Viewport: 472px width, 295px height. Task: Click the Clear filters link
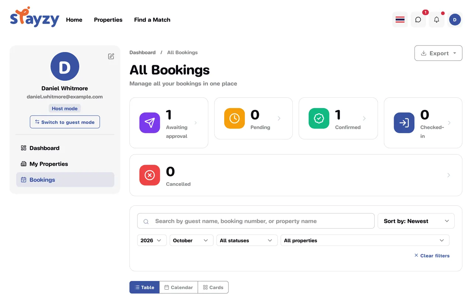[x=432, y=256]
